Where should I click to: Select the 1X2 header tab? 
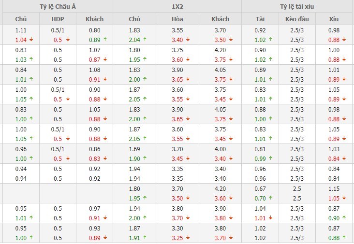tap(177, 6)
